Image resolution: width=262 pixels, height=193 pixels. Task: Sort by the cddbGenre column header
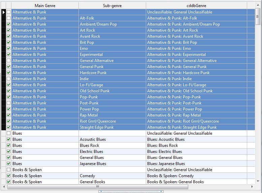point(196,5)
